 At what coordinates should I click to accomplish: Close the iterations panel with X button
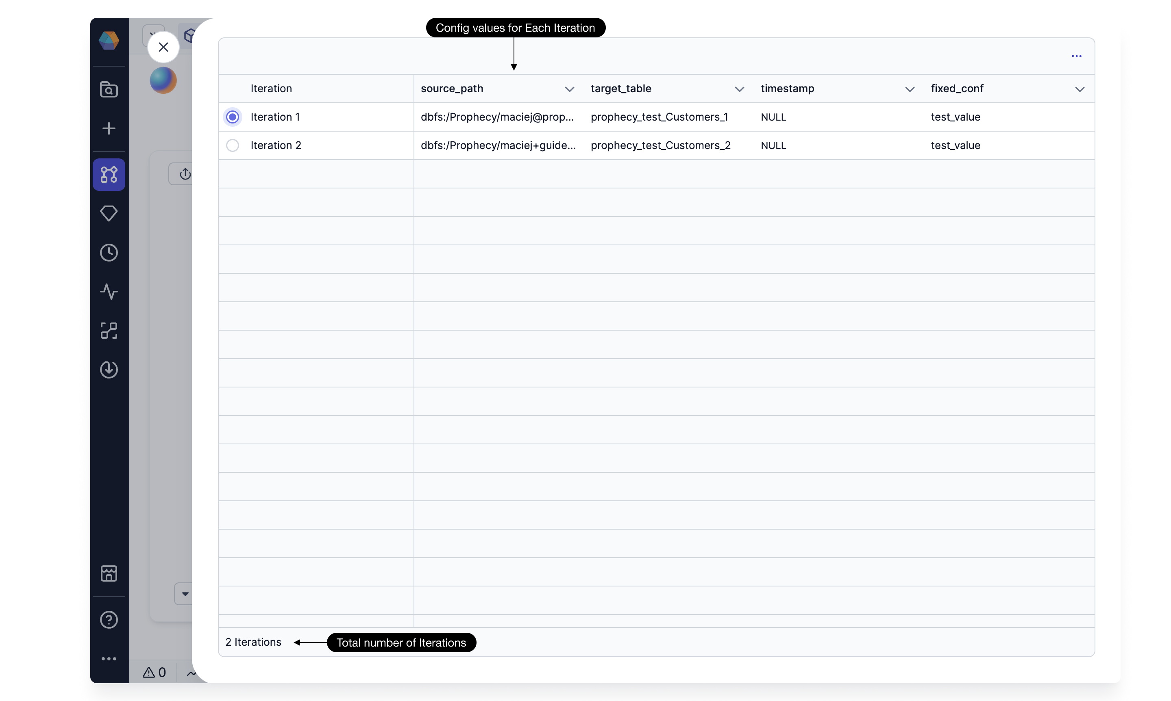pyautogui.click(x=163, y=47)
